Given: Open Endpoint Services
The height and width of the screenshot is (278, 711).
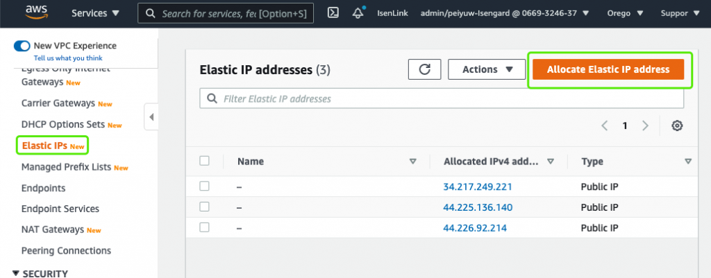Looking at the screenshot, I should coord(60,209).
